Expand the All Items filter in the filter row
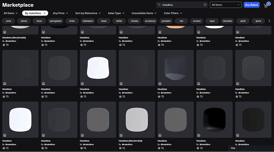Image resolution: width=274 pixels, height=152 pixels. click(x=11, y=13)
